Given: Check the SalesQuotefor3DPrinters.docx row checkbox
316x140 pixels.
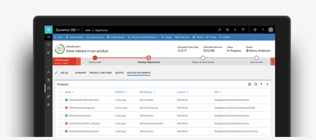Looking at the screenshot, I should (x=61, y=100).
